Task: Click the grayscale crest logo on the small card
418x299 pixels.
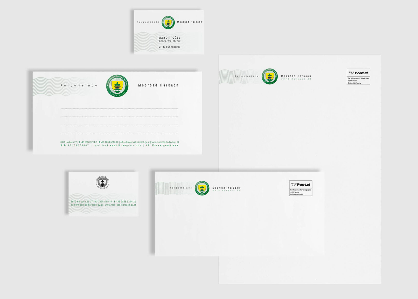Action: [x=102, y=182]
